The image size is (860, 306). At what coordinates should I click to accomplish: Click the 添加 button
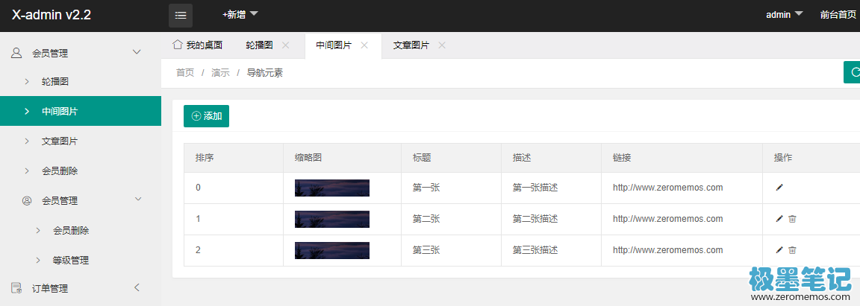coord(206,116)
